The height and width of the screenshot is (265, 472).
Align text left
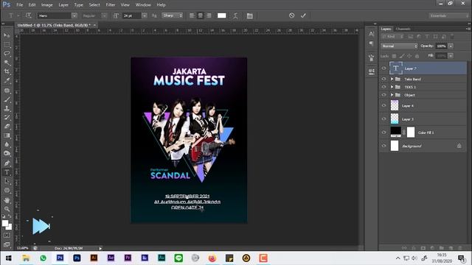pyautogui.click(x=192, y=15)
